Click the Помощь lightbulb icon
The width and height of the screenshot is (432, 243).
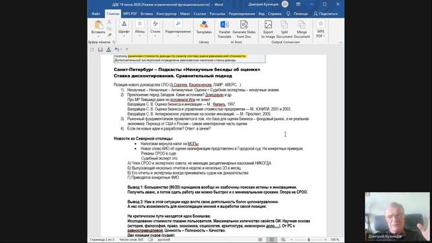[x=288, y=13]
